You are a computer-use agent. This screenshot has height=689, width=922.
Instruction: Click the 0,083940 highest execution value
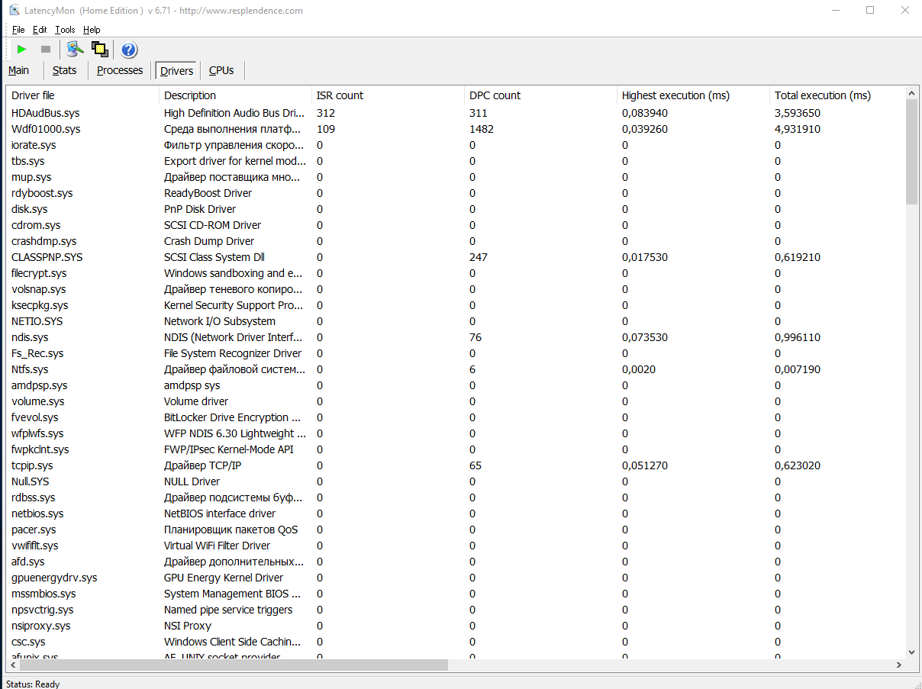645,113
